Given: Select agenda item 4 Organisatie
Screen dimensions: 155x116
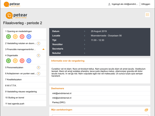Looking at the screenshot, I should [x=12, y=55].
